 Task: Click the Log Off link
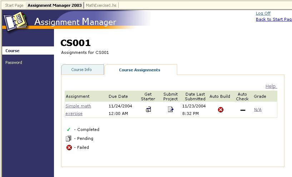263,13
